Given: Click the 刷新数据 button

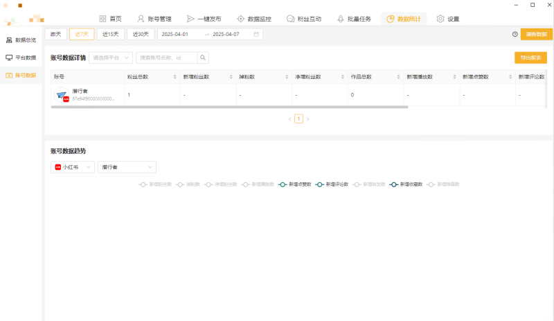Looking at the screenshot, I should (x=536, y=34).
